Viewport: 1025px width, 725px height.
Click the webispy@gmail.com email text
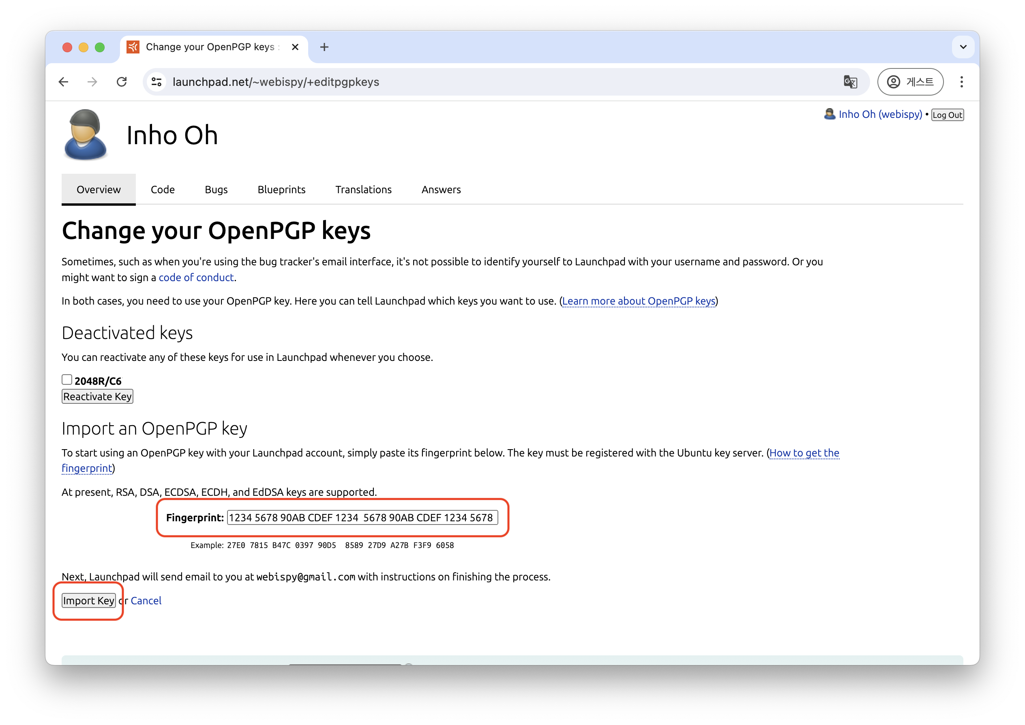coord(306,577)
